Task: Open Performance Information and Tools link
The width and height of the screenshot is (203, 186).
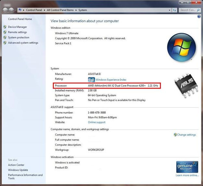Action: [25, 177]
